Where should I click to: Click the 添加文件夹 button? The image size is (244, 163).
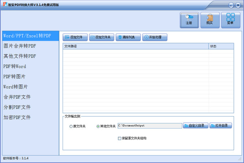click(102, 37)
